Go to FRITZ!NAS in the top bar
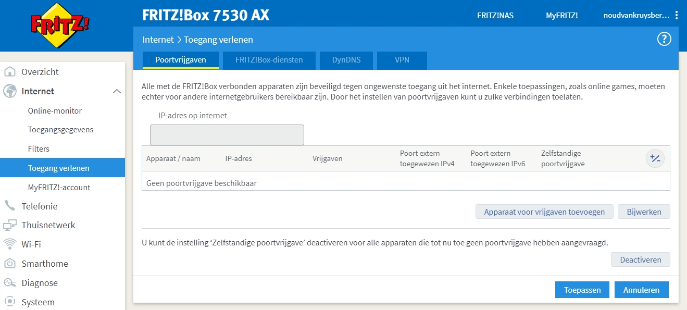Screen dimensions: 687x310 pyautogui.click(x=494, y=15)
